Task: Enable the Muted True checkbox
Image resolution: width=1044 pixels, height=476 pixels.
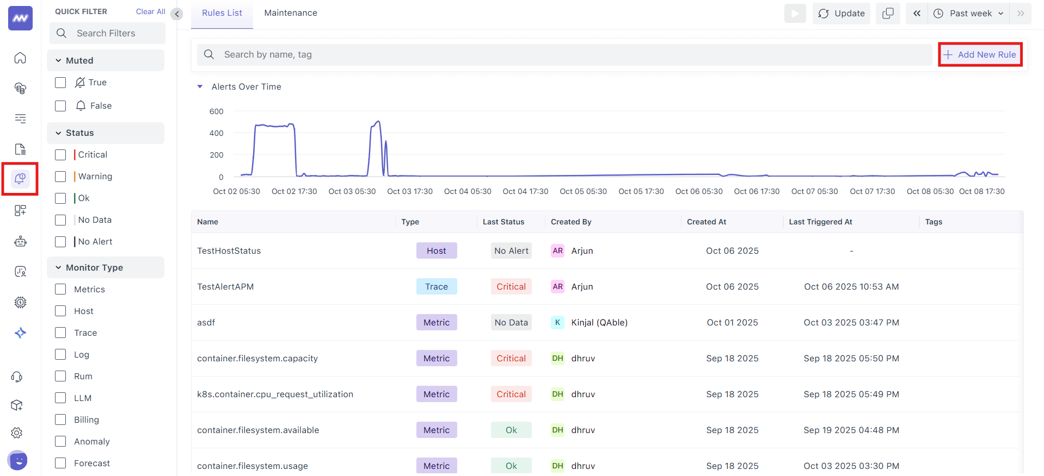Action: 60,83
